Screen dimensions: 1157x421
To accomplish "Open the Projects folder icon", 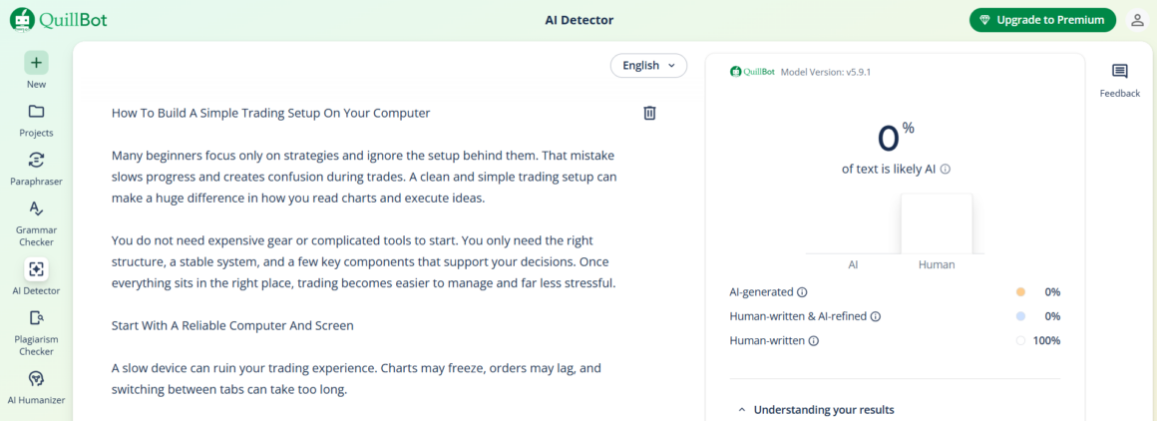I will pos(36,111).
